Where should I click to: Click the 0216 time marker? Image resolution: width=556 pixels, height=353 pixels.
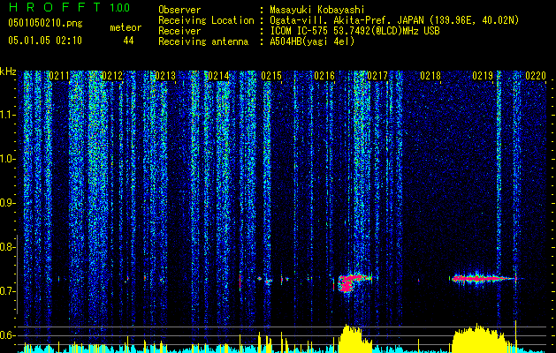(324, 75)
